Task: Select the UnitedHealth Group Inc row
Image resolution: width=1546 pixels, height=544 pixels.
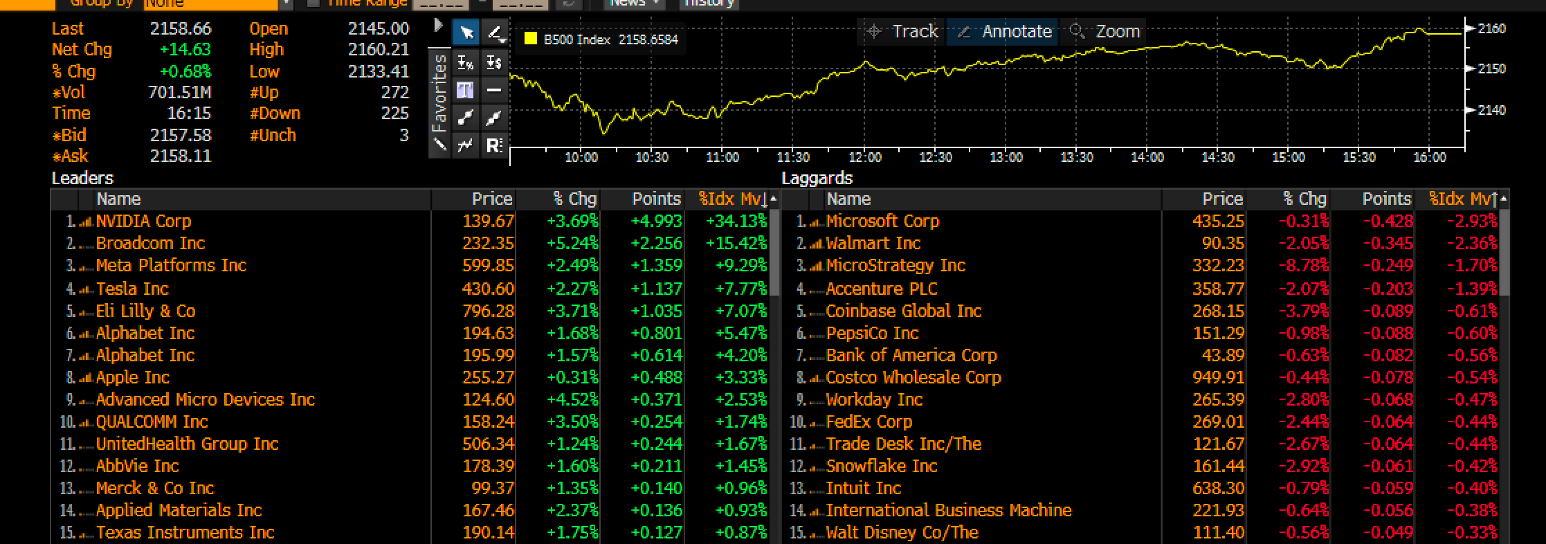Action: tap(410, 444)
